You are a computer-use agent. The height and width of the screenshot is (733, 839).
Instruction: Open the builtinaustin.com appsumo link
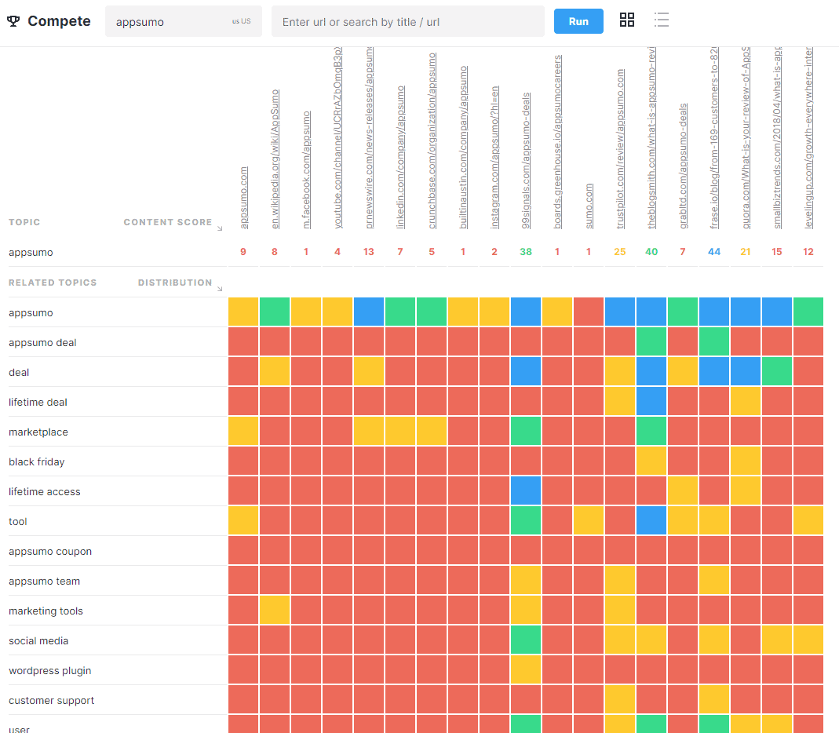(463, 147)
